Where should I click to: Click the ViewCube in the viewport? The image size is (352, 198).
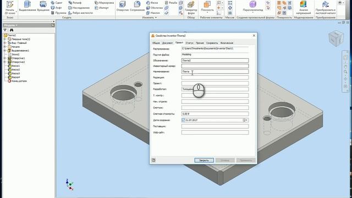pyautogui.click(x=336, y=38)
